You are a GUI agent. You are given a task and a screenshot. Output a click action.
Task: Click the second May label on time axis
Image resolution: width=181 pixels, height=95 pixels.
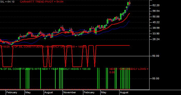pyautogui.click(x=104, y=92)
